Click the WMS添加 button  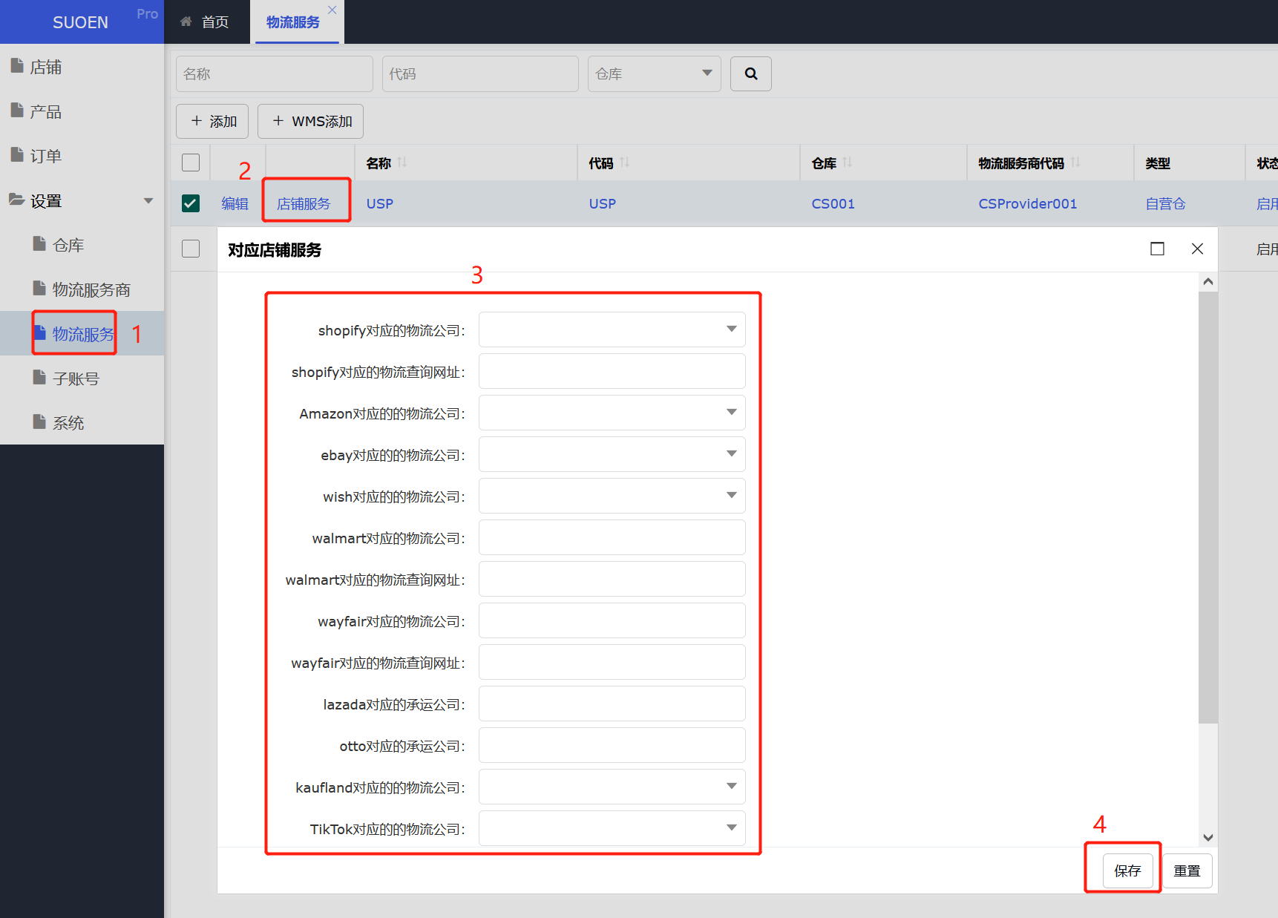click(310, 121)
